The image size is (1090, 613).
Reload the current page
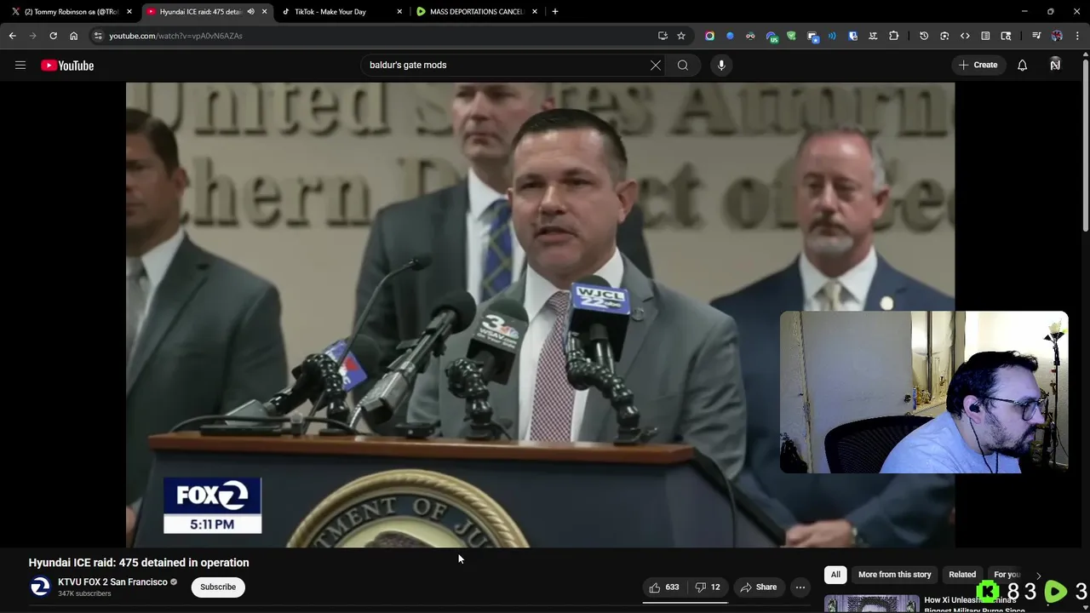coord(53,36)
